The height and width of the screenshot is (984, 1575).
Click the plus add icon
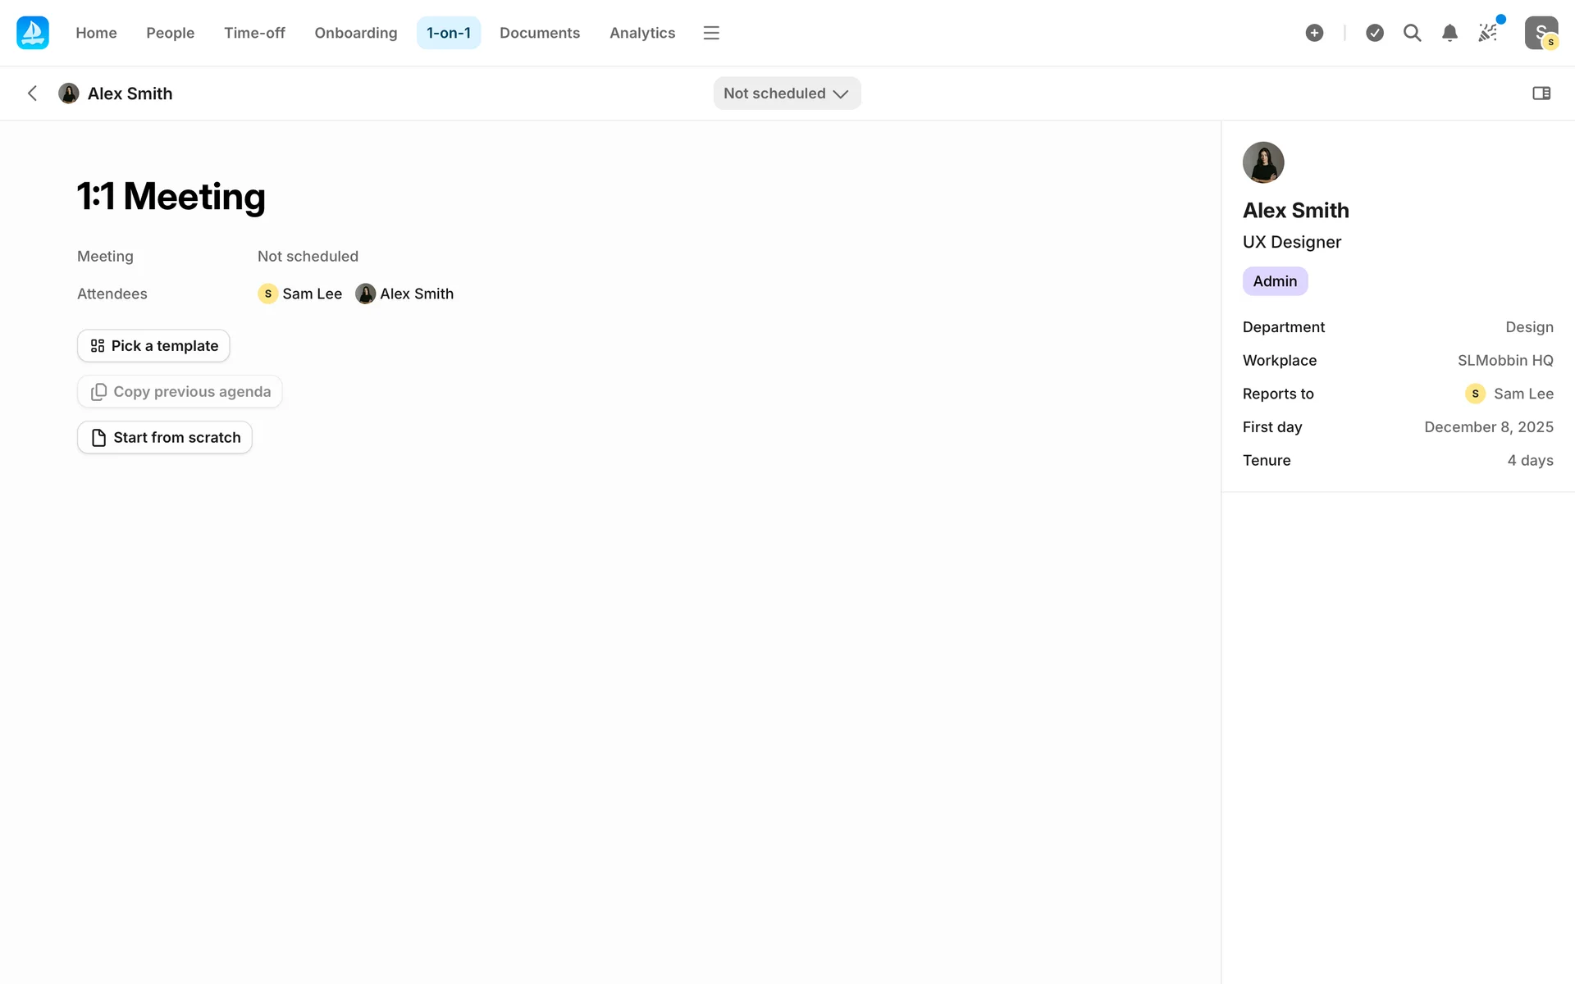(x=1314, y=33)
